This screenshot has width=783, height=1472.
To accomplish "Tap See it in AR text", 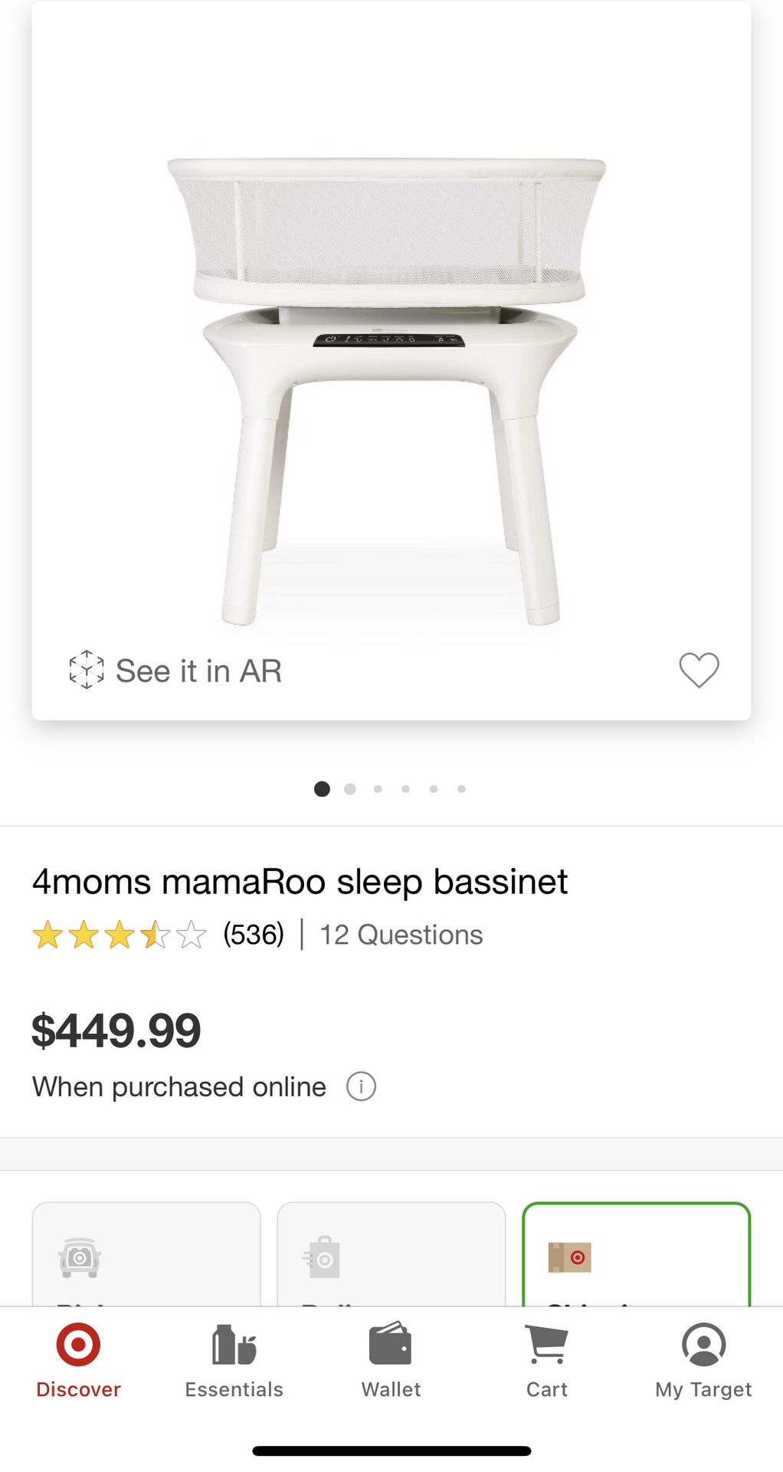I will (x=198, y=671).
